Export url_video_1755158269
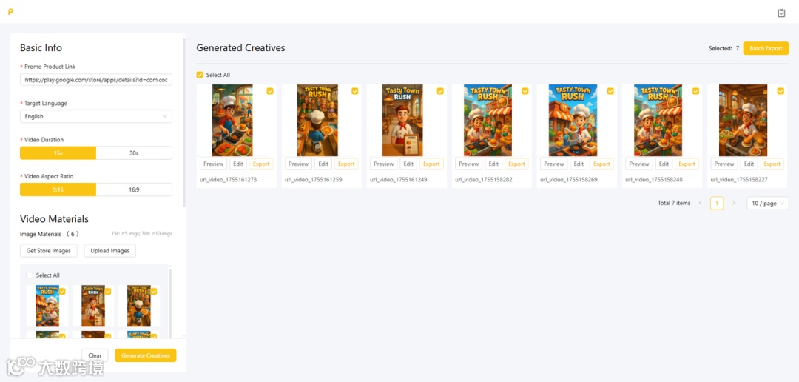The width and height of the screenshot is (799, 382). [x=601, y=164]
